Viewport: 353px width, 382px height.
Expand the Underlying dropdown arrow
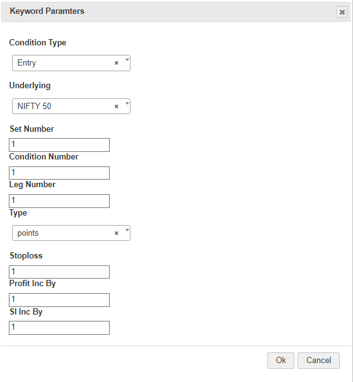[x=127, y=103]
